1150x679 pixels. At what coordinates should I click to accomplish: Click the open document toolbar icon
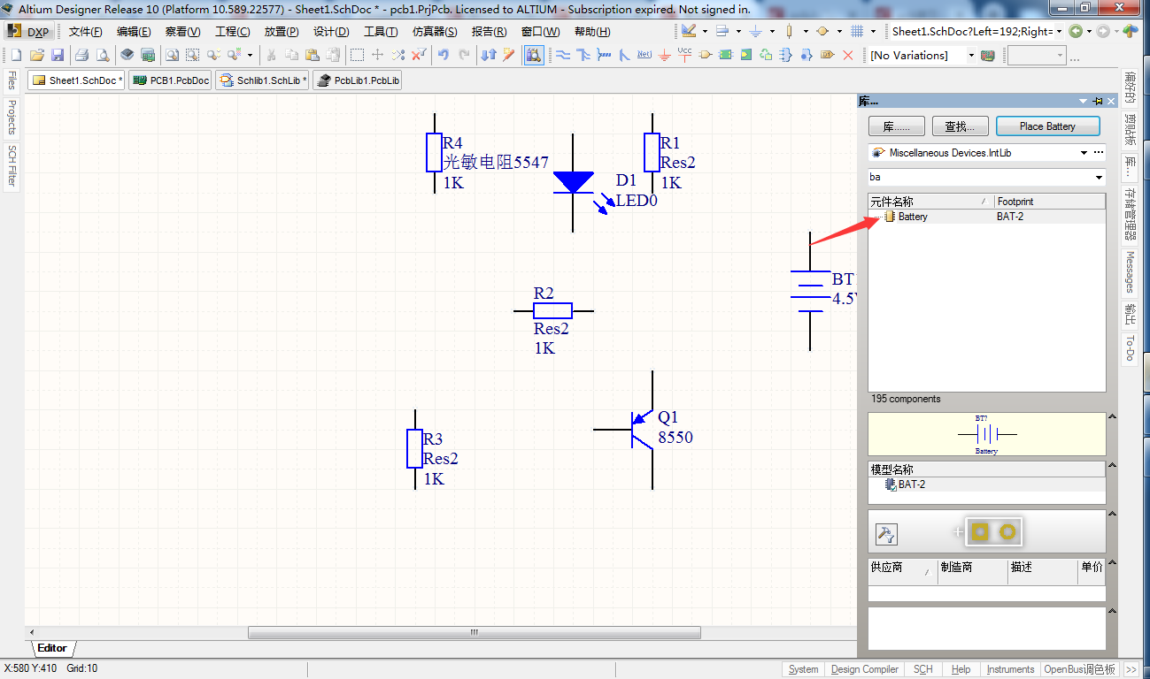click(x=36, y=55)
